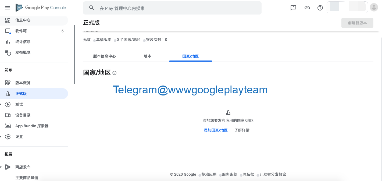Click the 信息中心 dashboard icon
The image size is (382, 181).
8,20
